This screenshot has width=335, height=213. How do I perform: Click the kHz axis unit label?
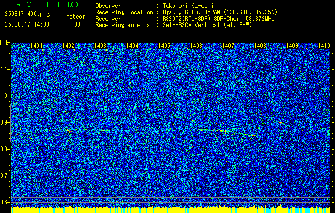(x=5, y=44)
